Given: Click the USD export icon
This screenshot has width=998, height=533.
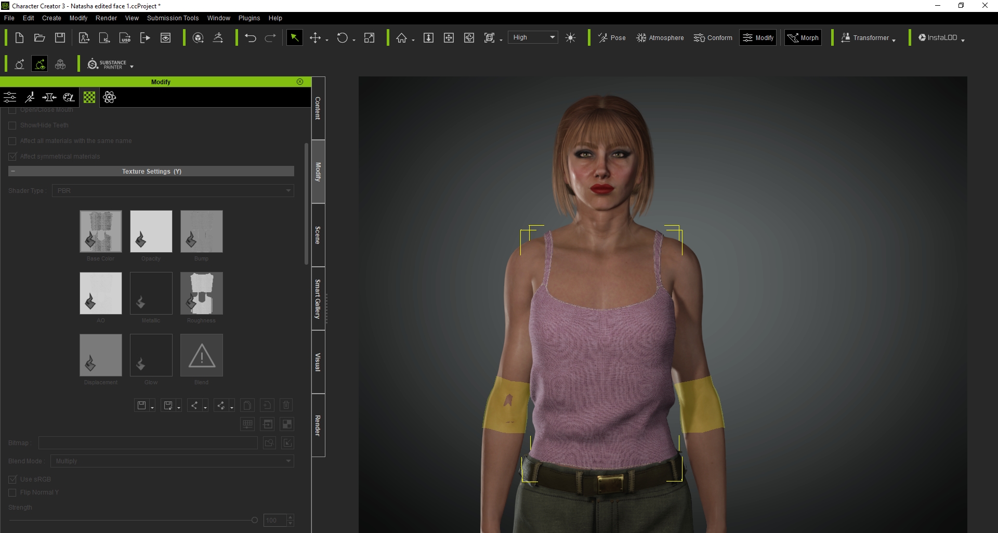Looking at the screenshot, I should click(125, 37).
